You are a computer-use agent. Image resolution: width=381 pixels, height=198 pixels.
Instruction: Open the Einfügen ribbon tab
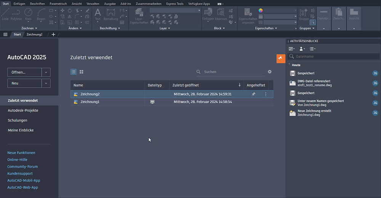pyautogui.click(x=19, y=4)
